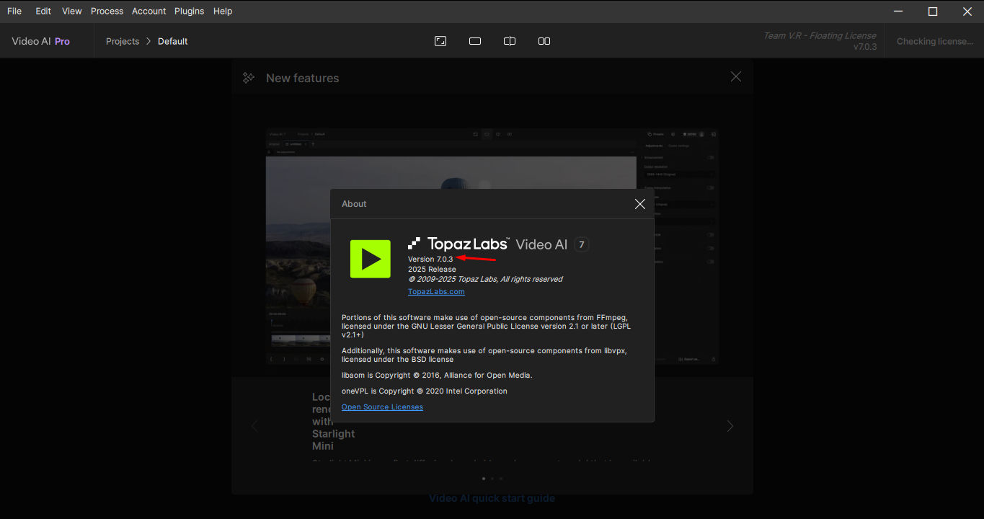Image resolution: width=984 pixels, height=519 pixels.
Task: Open the View menu
Action: (72, 11)
